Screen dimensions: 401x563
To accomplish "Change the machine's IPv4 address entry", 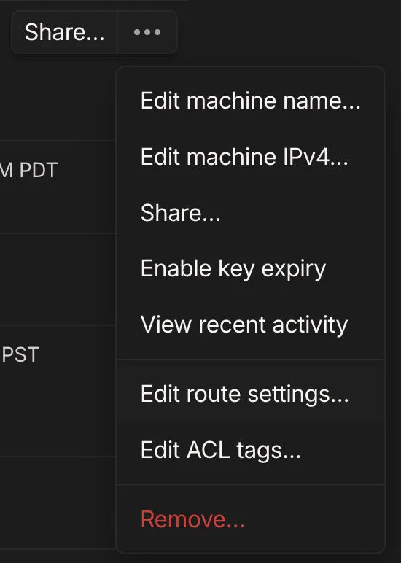I will tap(251, 157).
